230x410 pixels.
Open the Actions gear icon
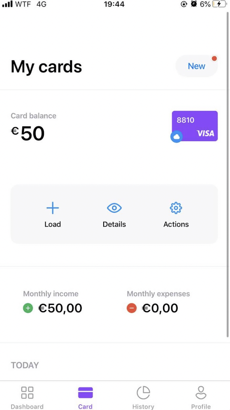click(x=176, y=208)
